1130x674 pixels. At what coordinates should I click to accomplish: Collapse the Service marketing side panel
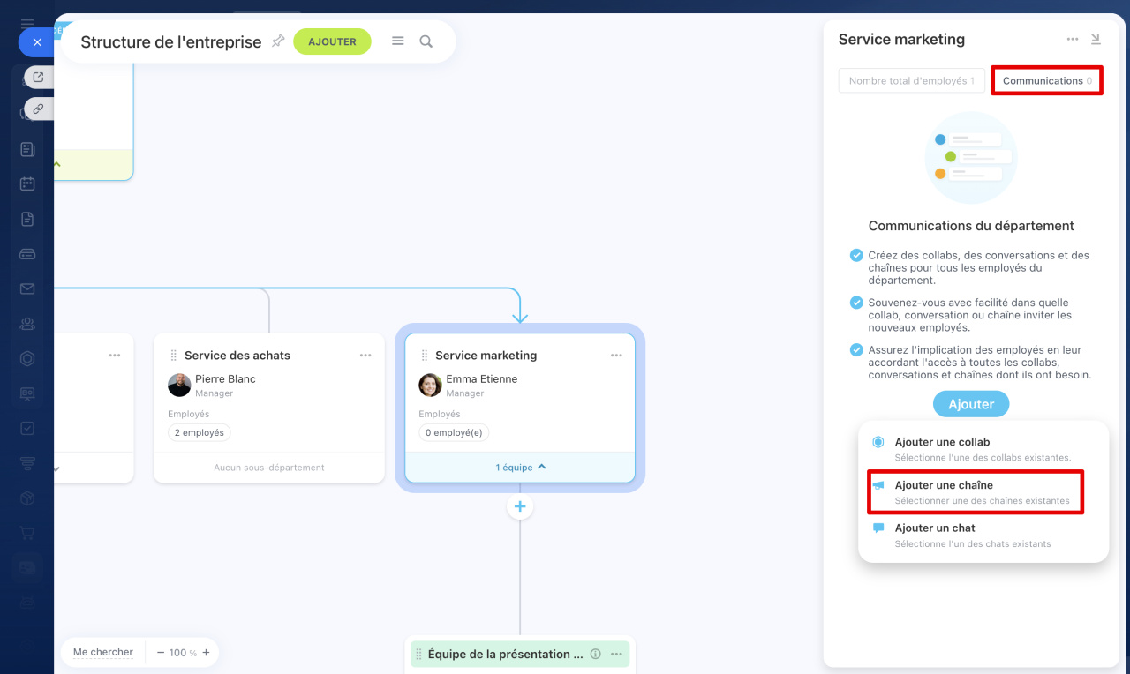tap(1096, 39)
